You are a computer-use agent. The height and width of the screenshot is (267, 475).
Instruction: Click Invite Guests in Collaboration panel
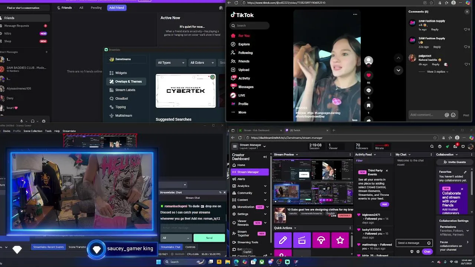pos(454,162)
